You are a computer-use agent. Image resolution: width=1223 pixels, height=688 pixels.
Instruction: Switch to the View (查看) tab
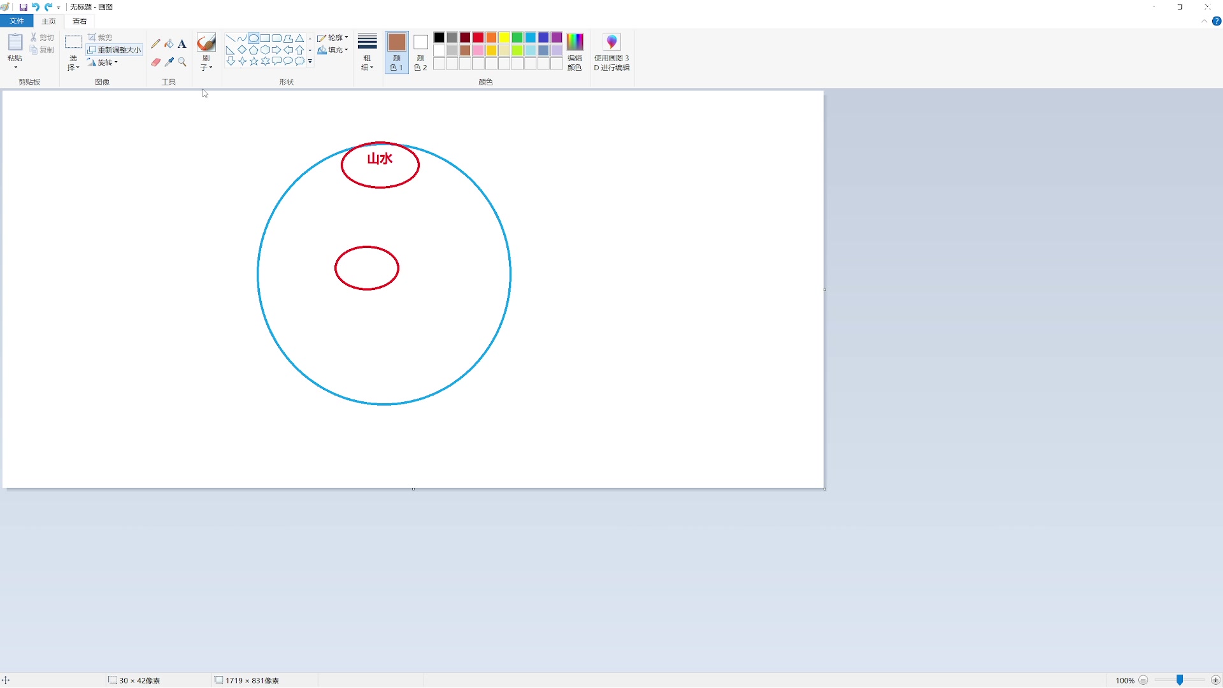click(79, 21)
